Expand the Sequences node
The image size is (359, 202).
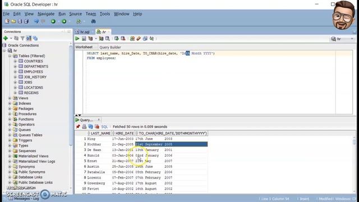click(x=10, y=151)
